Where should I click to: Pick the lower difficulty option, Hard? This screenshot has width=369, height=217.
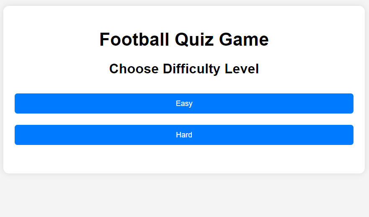pyautogui.click(x=184, y=135)
